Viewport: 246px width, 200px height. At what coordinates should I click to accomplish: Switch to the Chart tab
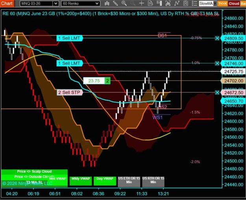click(7, 3)
